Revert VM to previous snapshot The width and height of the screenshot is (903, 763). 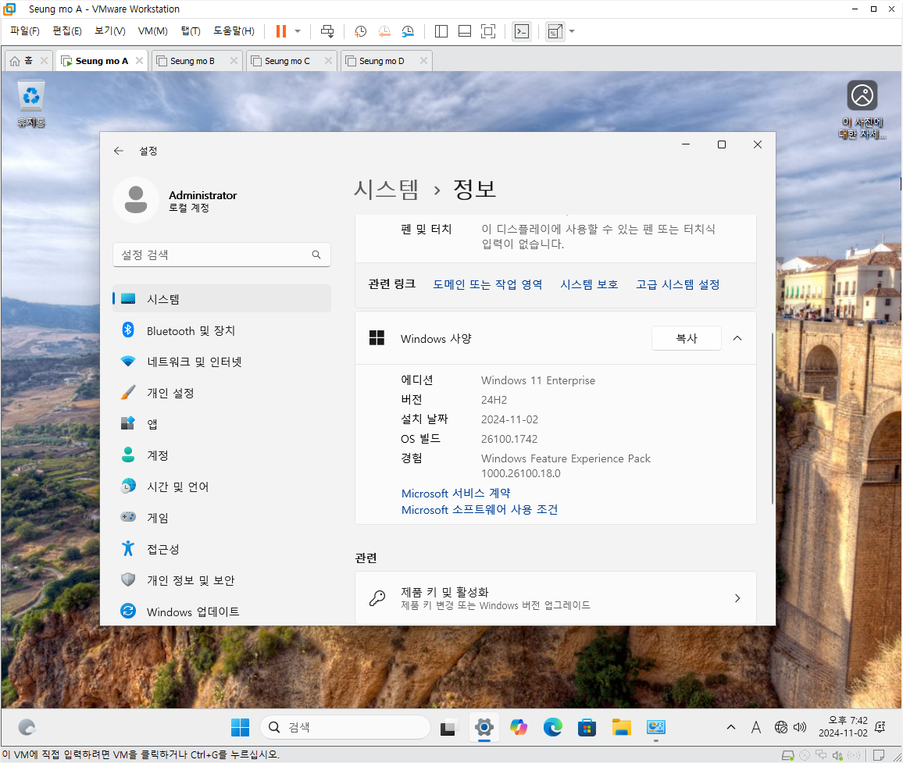(x=384, y=31)
